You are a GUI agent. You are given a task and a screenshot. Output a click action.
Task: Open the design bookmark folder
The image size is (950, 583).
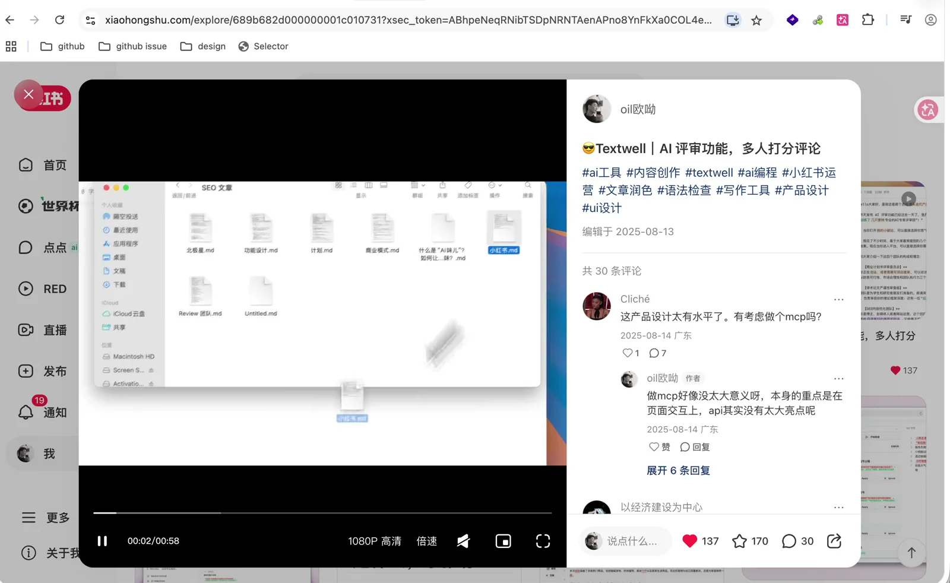coord(203,46)
